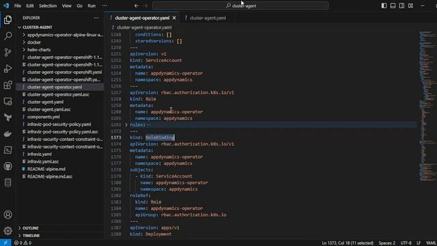Open the Terraform view icon in activity bar
The height and width of the screenshot is (246, 437).
point(8,118)
